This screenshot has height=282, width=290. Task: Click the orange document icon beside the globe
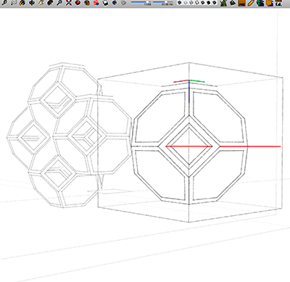[270, 3]
